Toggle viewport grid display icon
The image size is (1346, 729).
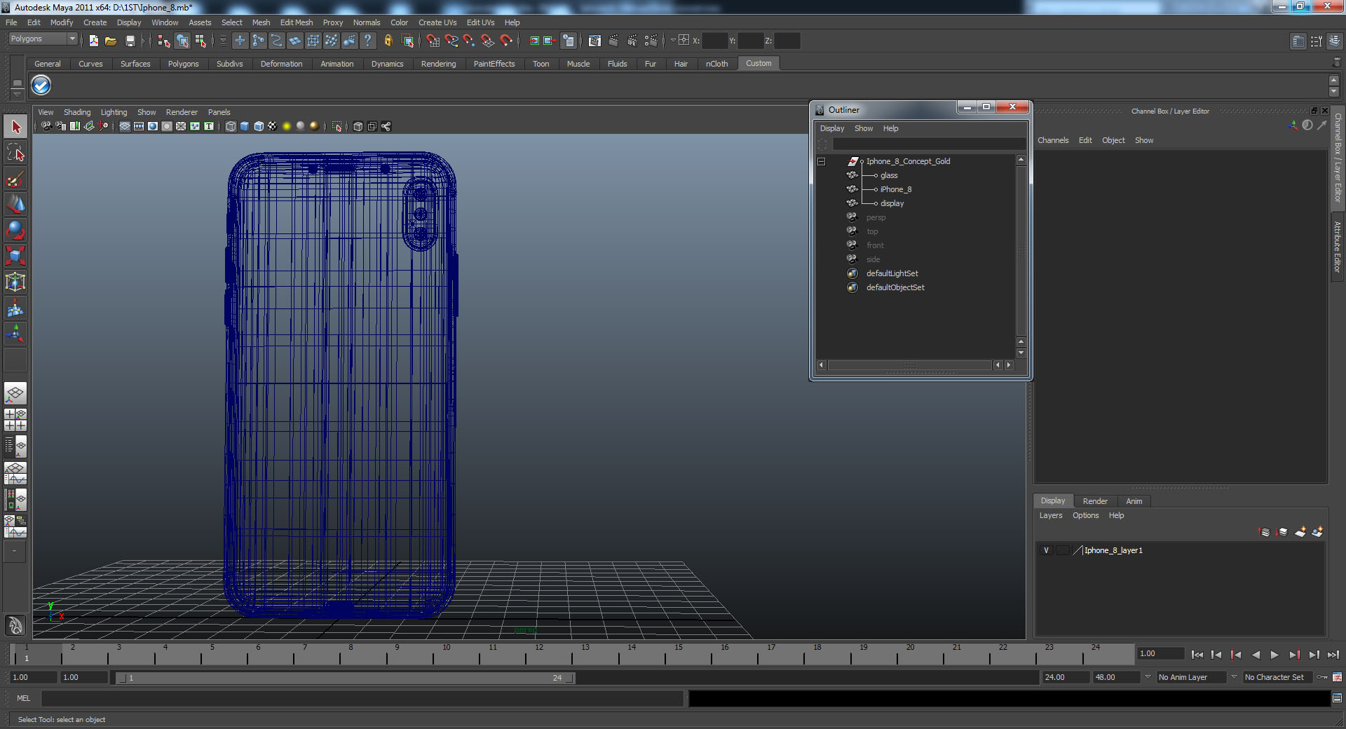tap(125, 126)
